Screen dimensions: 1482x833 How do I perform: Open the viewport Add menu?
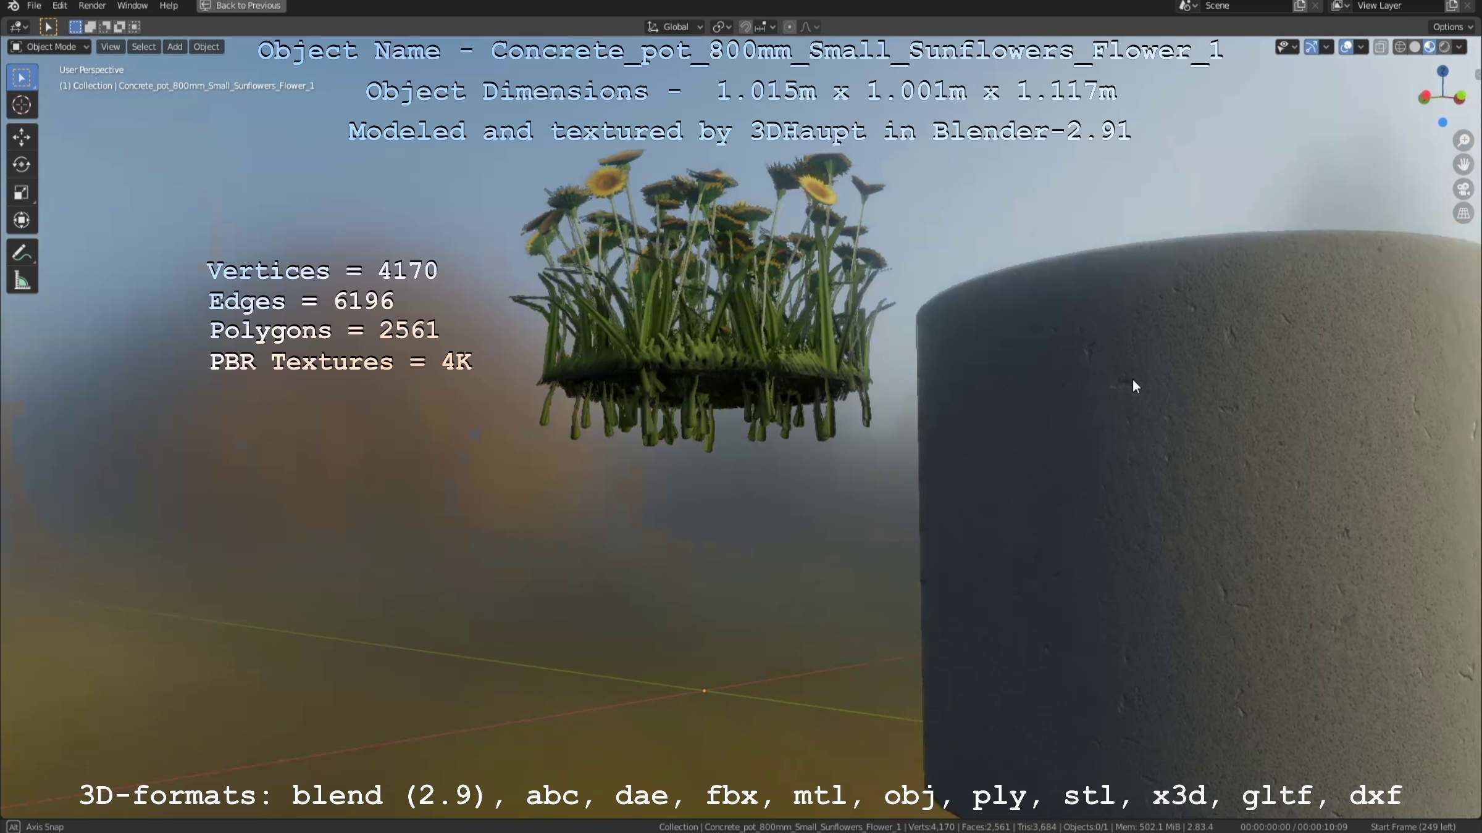[x=175, y=47]
